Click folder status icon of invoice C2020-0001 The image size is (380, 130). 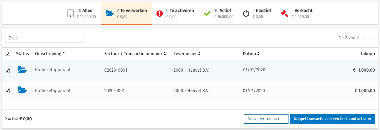coord(22,70)
